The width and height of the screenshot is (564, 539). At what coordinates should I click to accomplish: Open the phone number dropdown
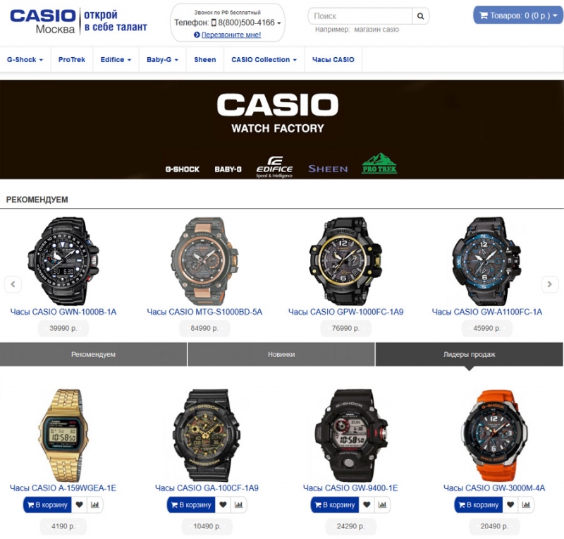point(227,23)
